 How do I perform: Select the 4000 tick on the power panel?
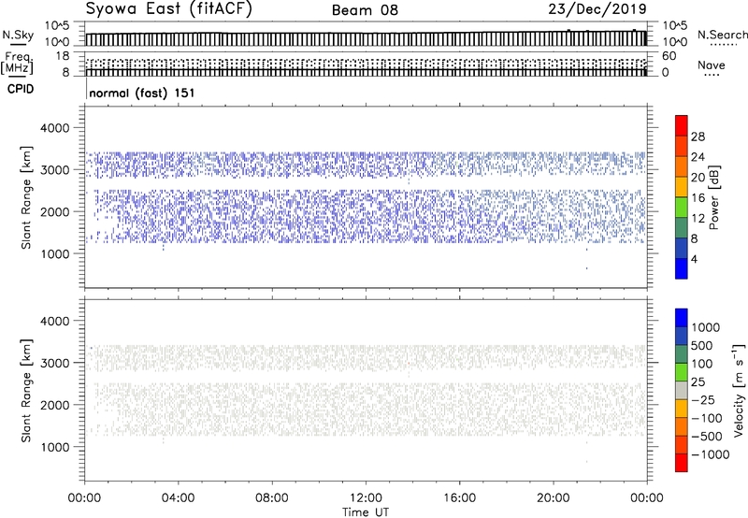pyautogui.click(x=55, y=128)
